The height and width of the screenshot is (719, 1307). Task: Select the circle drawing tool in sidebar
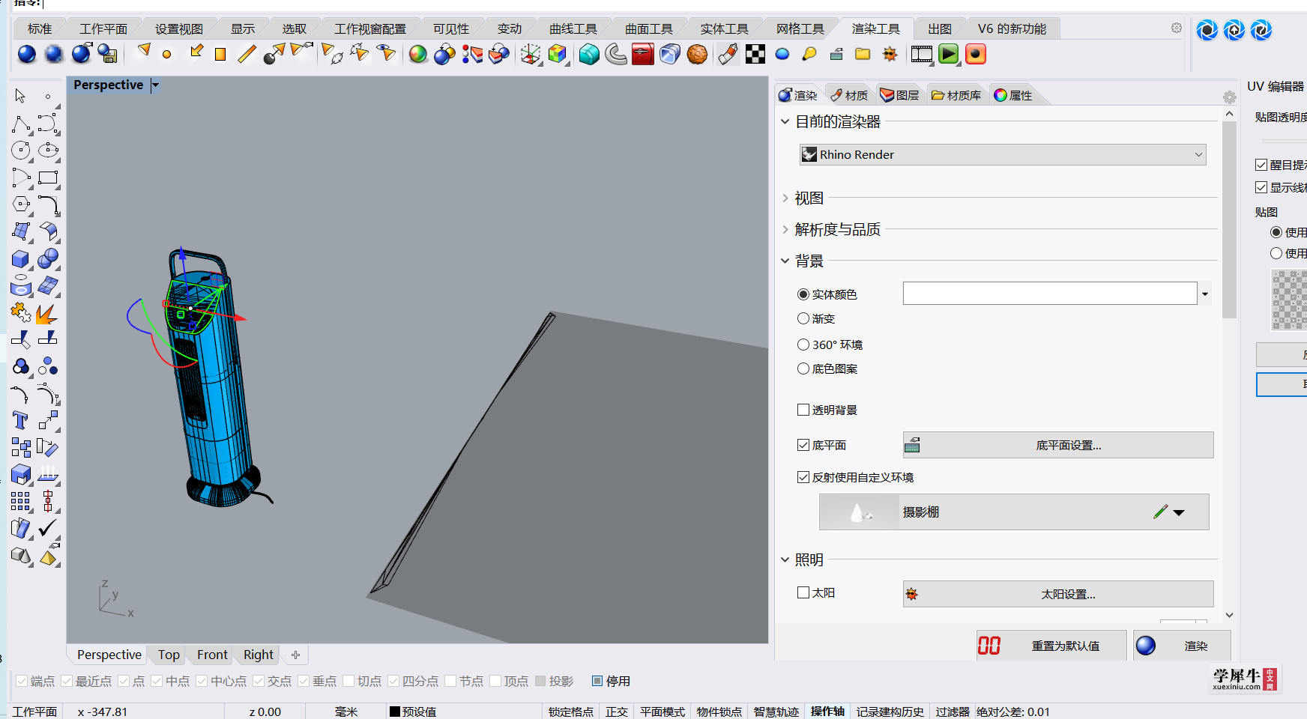point(21,151)
